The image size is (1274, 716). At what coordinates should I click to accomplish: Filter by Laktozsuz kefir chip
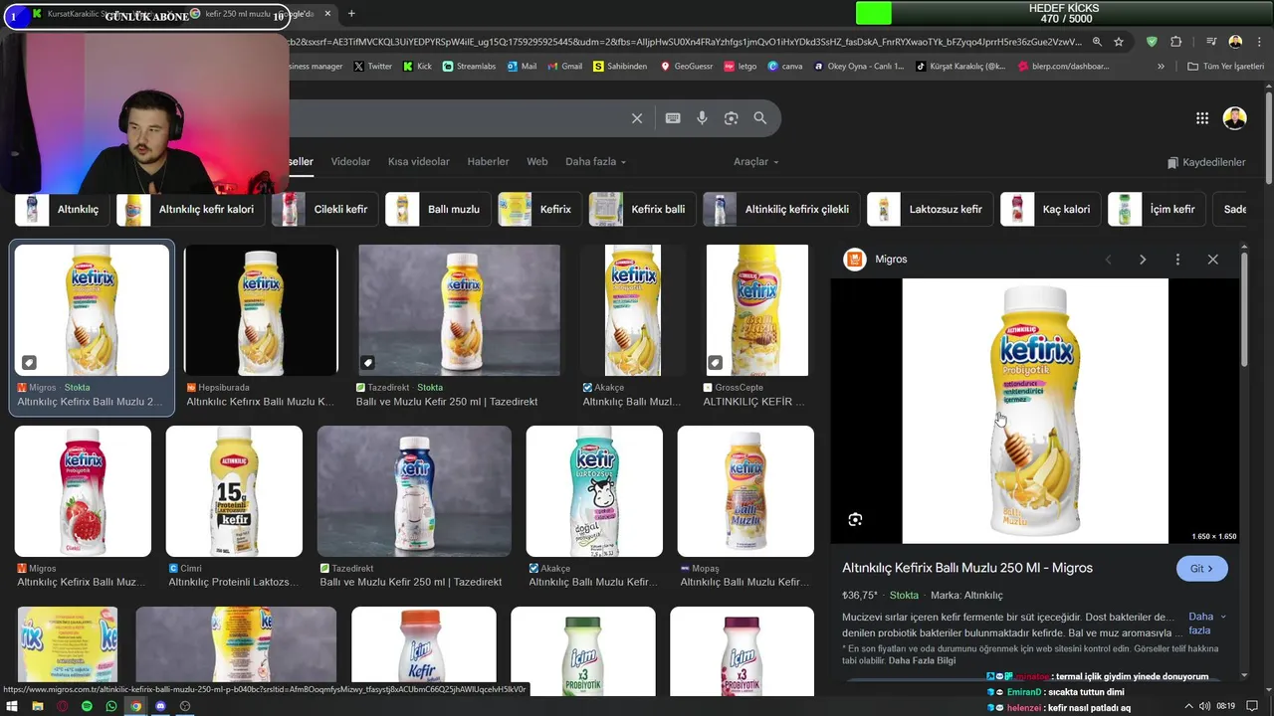click(930, 210)
